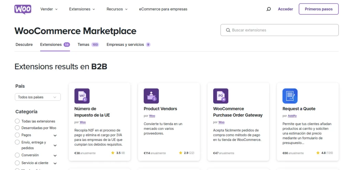Viewport: 351px width, 170px height.
Task: Click the Primeros pasos button
Action: pos(318,9)
